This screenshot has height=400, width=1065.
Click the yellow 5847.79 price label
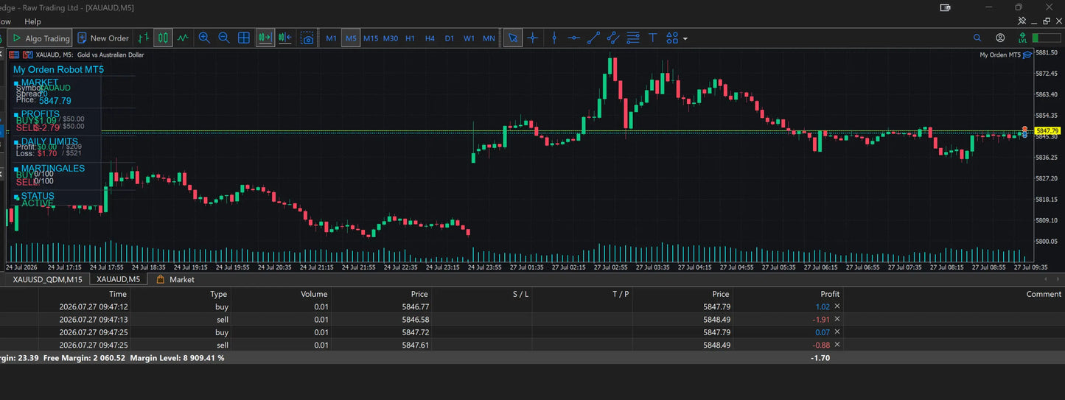(x=1047, y=131)
